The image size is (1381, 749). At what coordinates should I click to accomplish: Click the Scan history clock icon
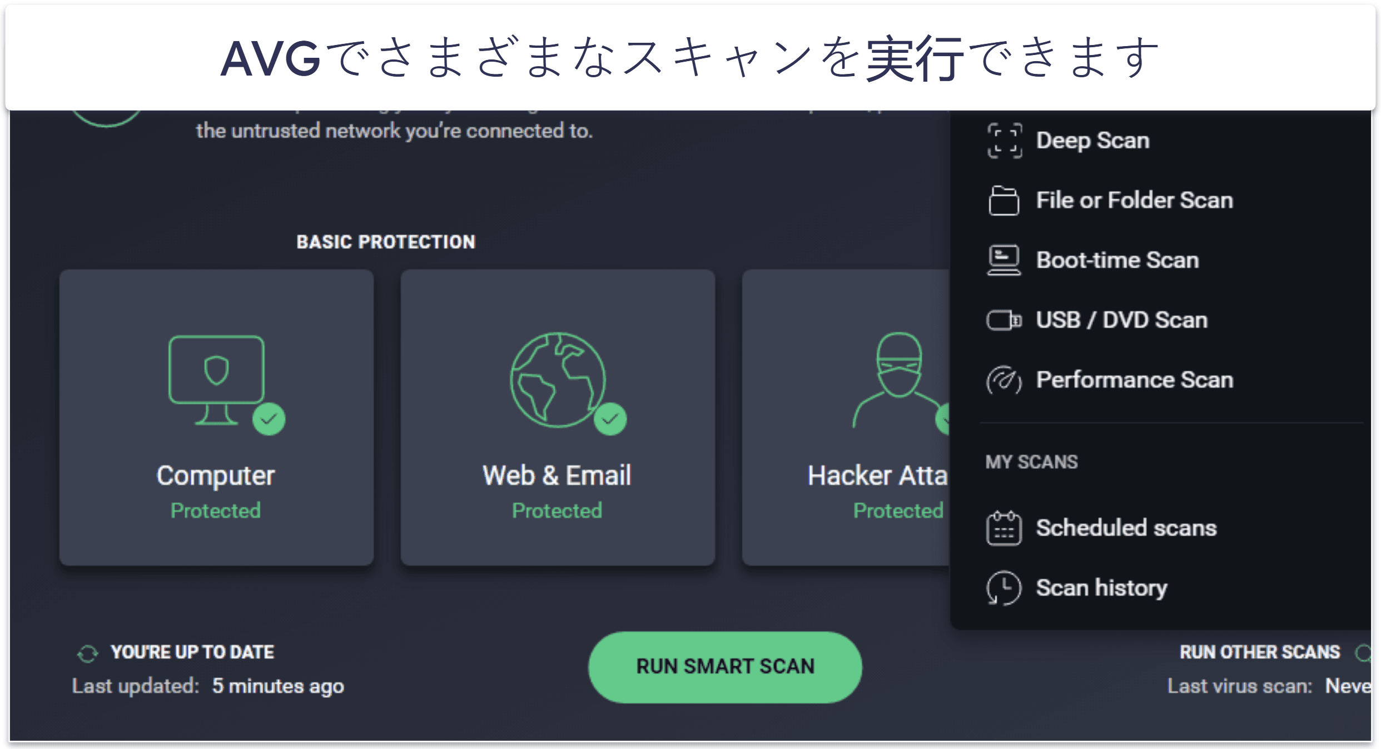coord(1004,588)
